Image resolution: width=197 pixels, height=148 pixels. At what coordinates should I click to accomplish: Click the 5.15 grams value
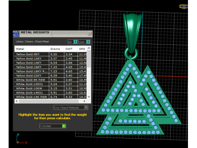[54, 88]
